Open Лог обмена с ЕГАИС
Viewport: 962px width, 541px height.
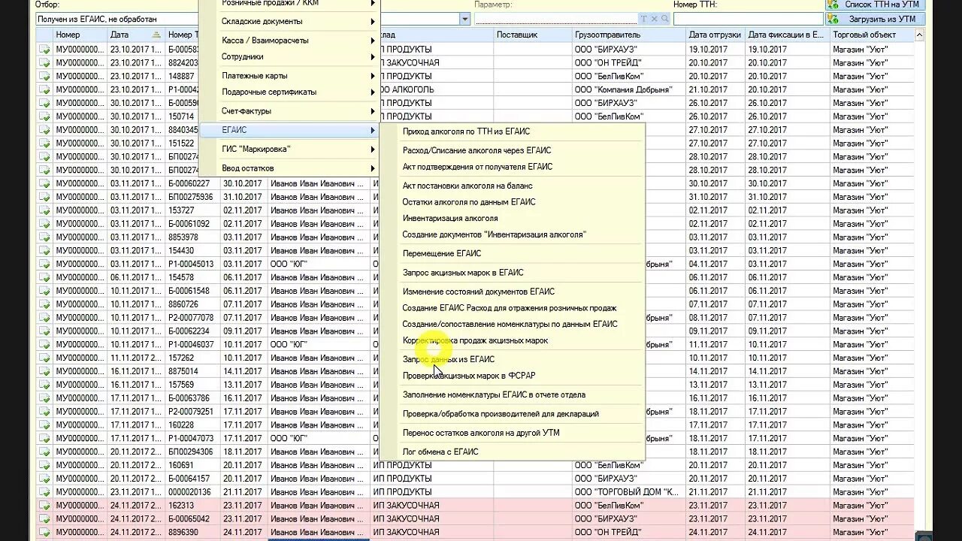[x=440, y=452]
